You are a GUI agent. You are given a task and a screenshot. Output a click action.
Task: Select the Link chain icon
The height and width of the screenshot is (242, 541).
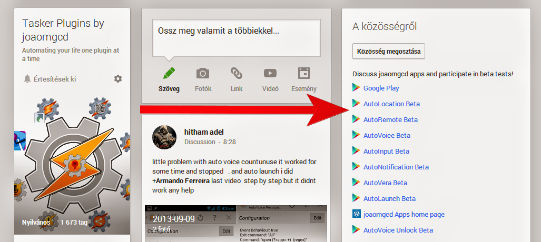tap(237, 73)
